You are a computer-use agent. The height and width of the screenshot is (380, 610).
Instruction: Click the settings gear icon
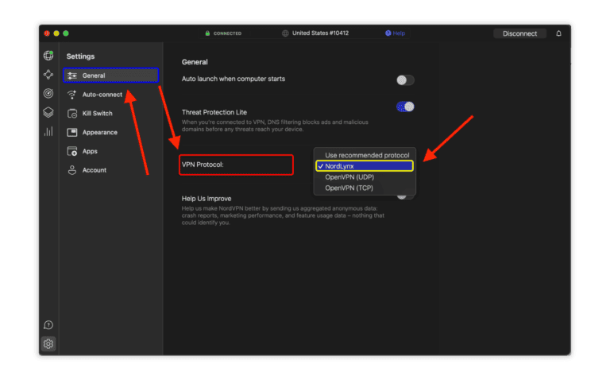point(48,343)
